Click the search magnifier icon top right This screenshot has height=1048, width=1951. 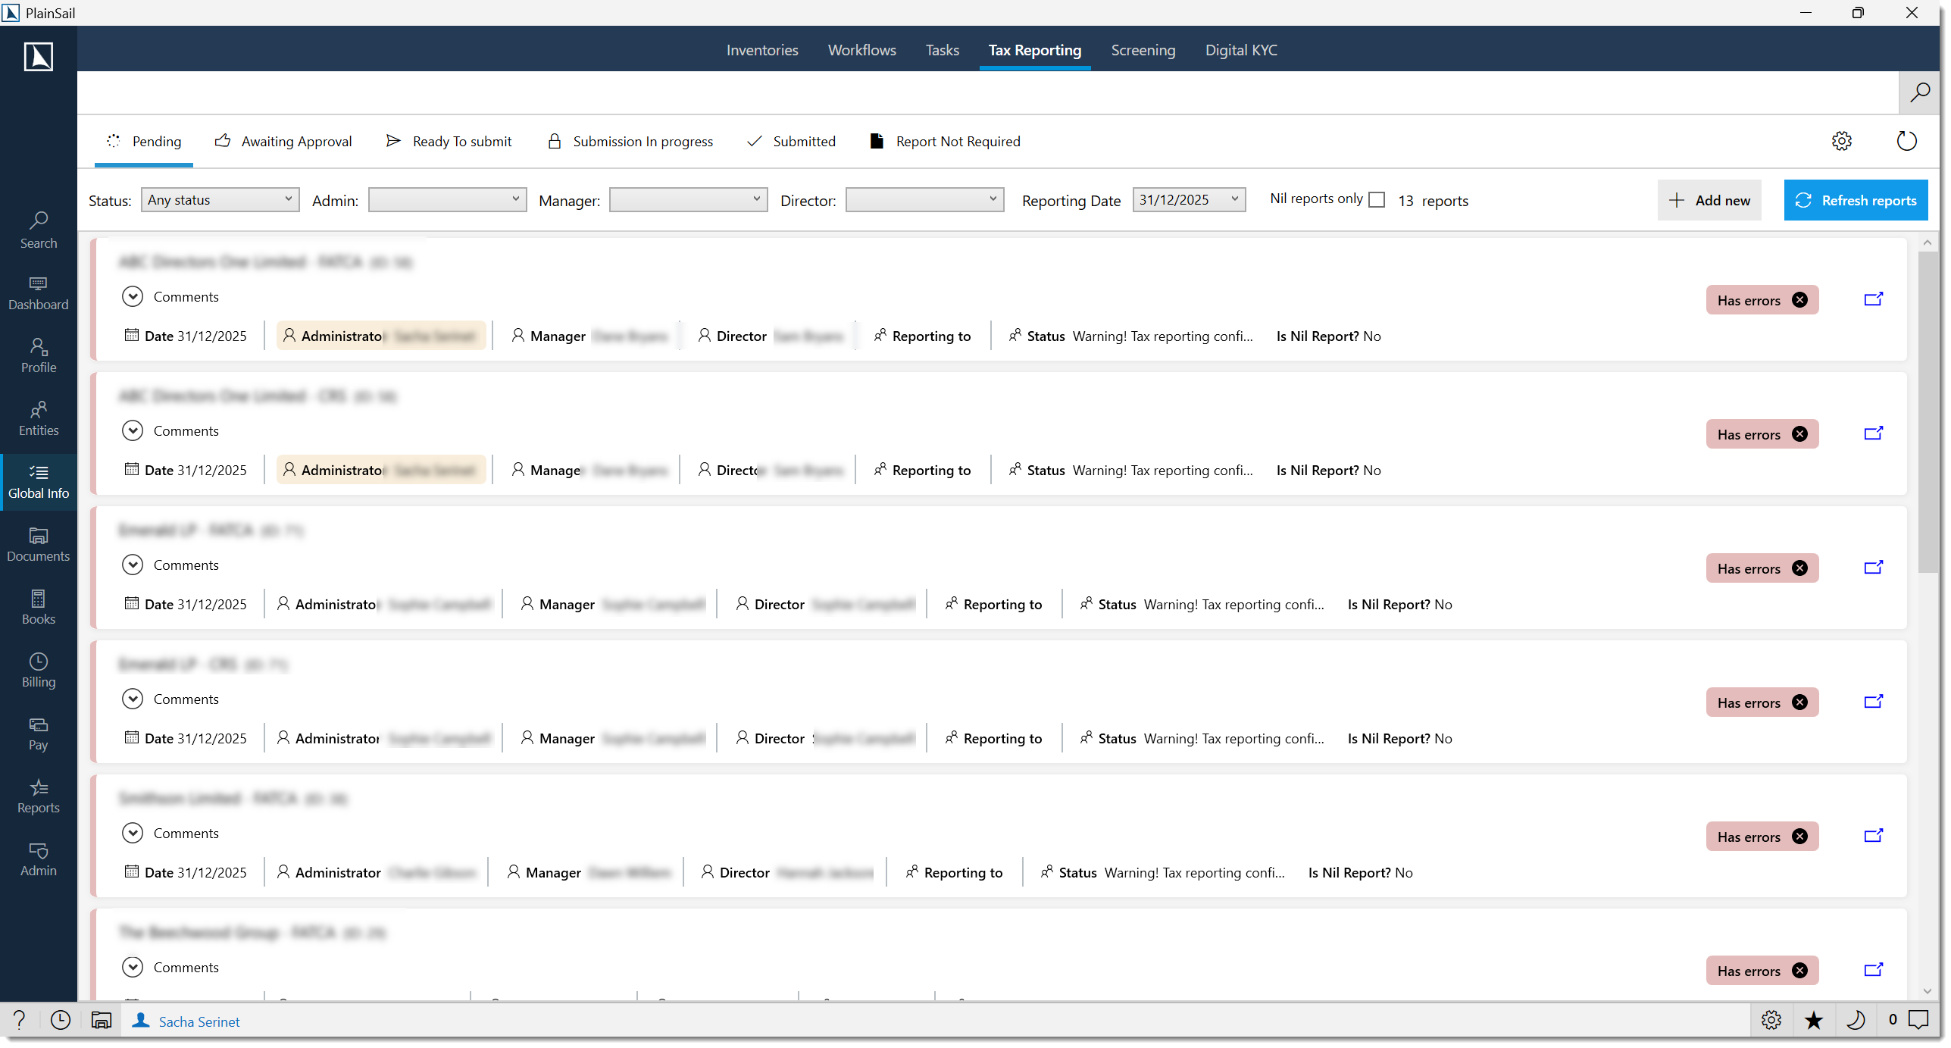pos(1920,92)
